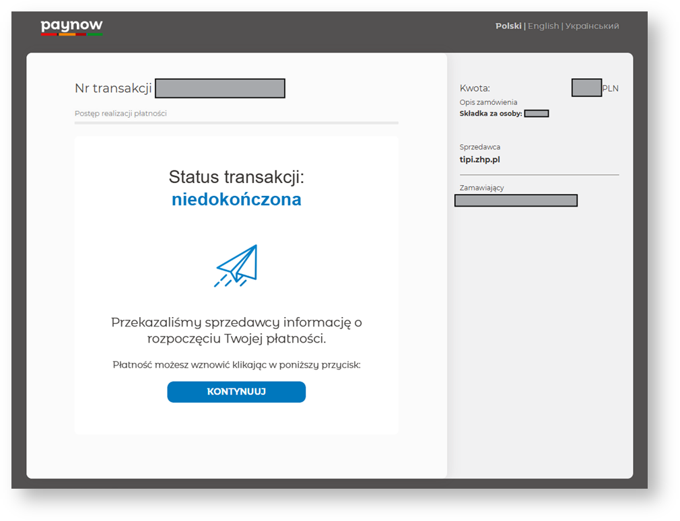This screenshot has height=521, width=680.
Task: Click the paper plane icon
Action: [x=236, y=266]
